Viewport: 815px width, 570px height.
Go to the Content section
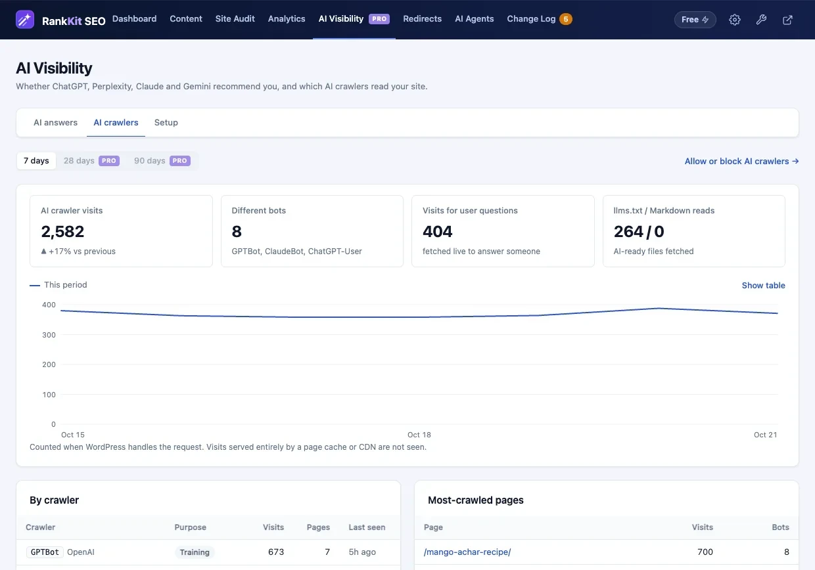(x=186, y=19)
